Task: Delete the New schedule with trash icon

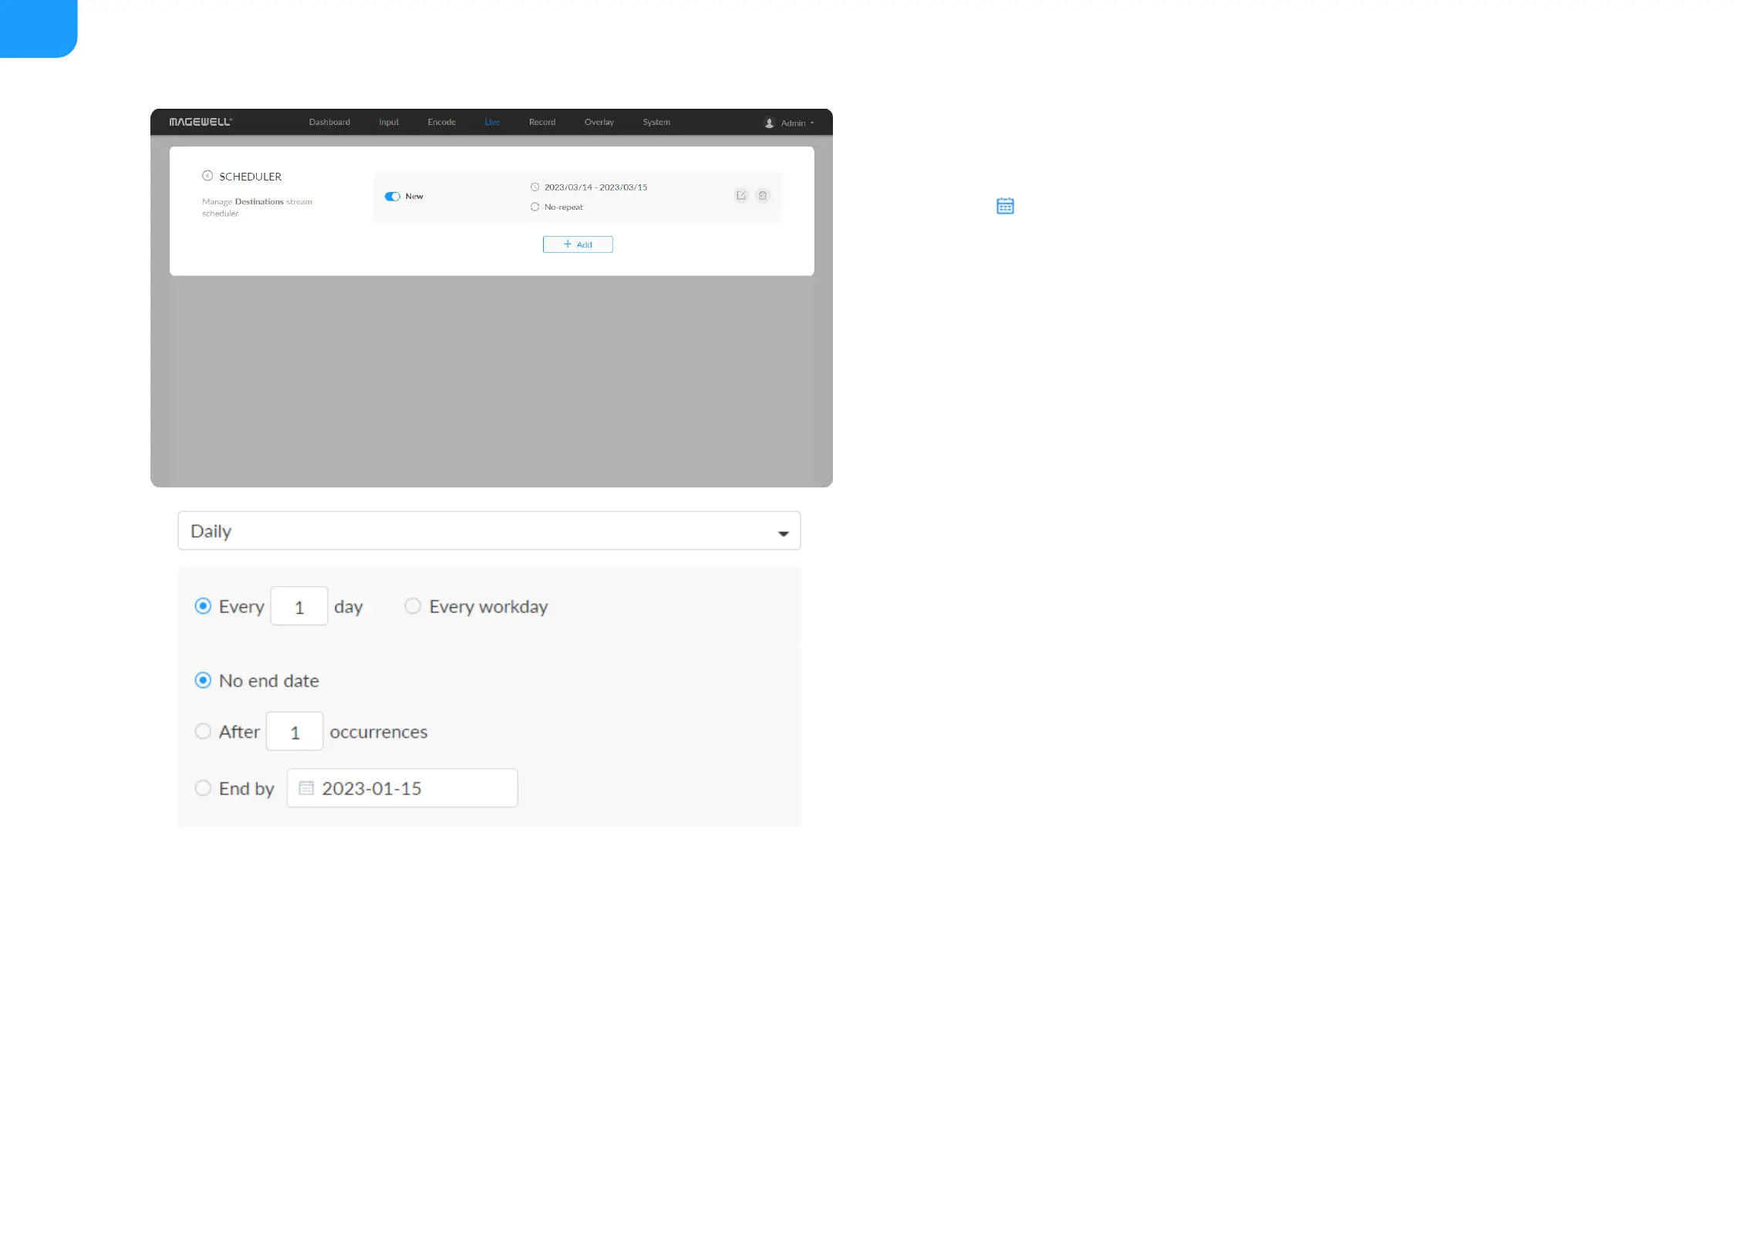Action: tap(763, 195)
